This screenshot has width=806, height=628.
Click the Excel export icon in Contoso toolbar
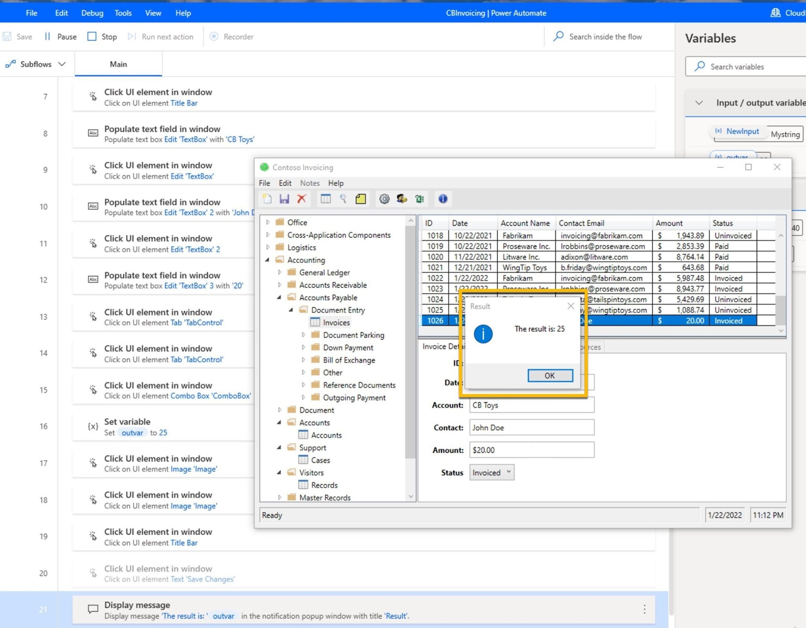click(x=419, y=199)
